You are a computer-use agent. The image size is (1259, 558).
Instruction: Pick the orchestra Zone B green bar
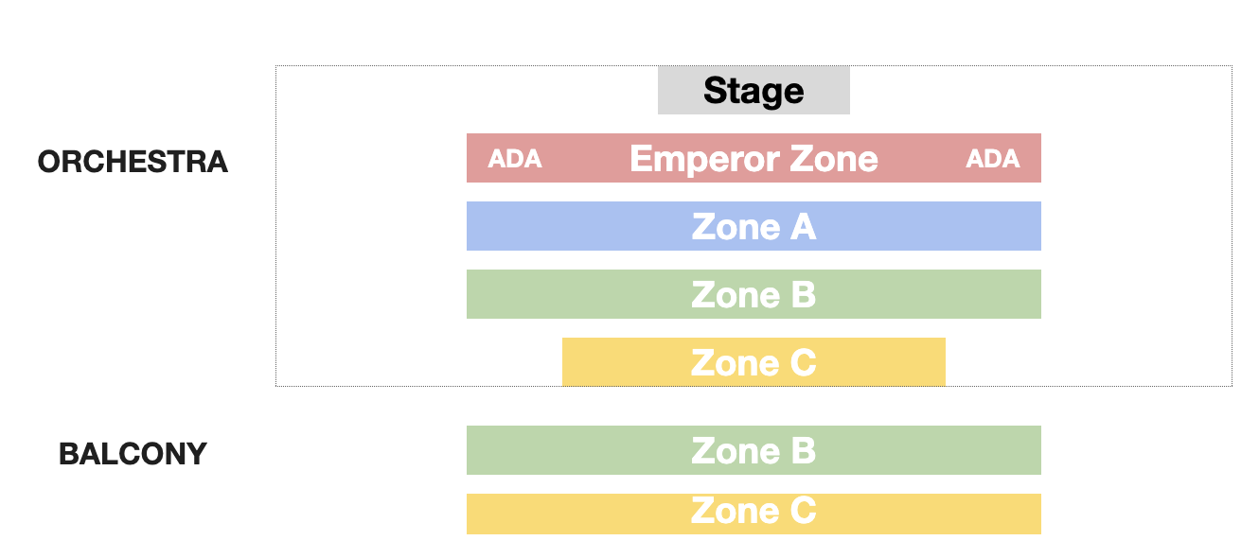(754, 294)
